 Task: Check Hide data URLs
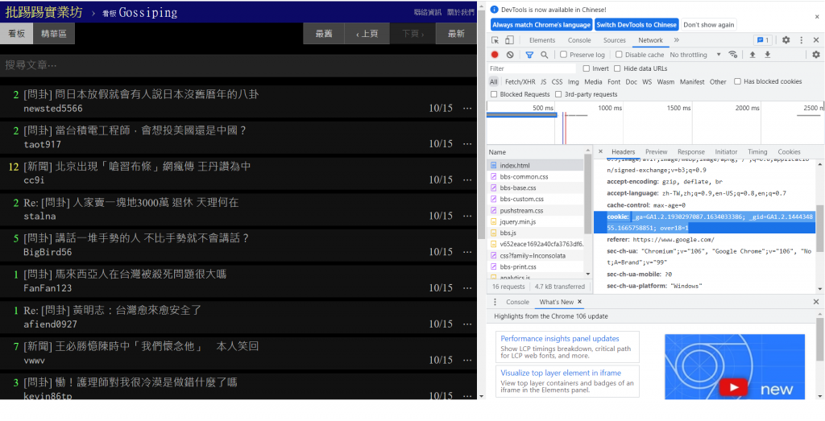pos(616,68)
